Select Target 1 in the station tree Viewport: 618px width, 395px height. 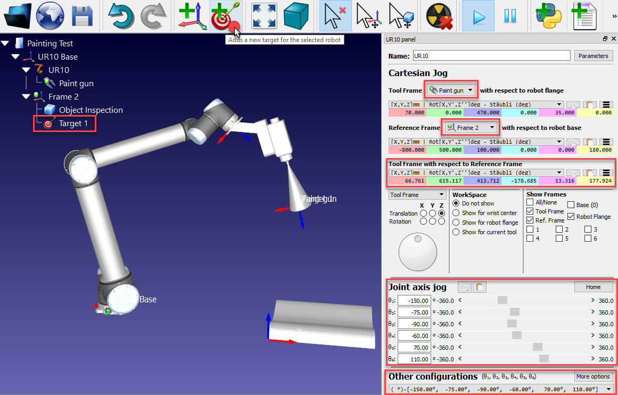coord(73,124)
